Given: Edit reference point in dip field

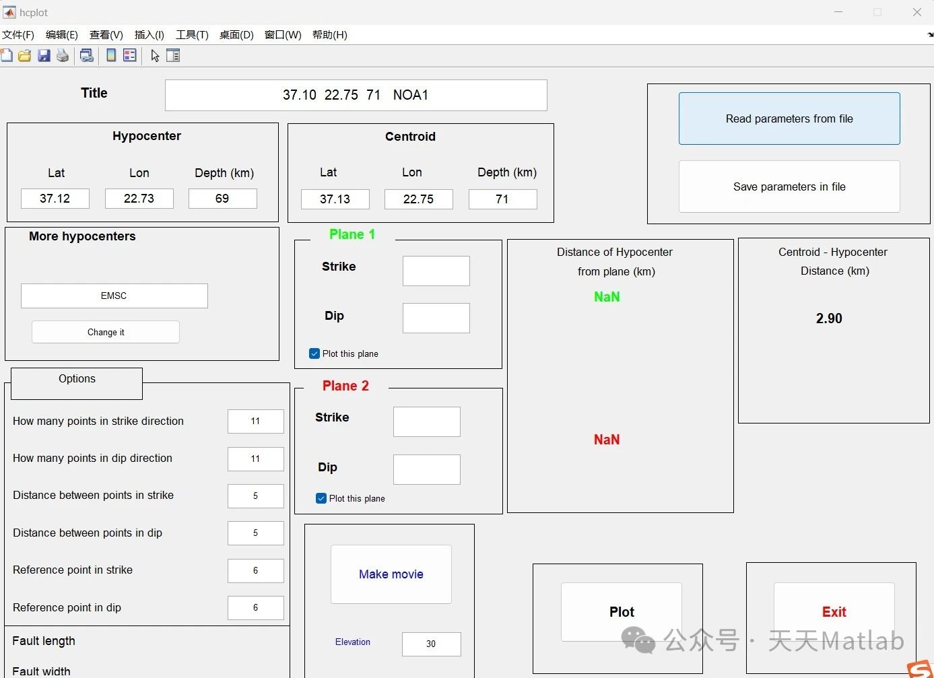Looking at the screenshot, I should pos(256,608).
